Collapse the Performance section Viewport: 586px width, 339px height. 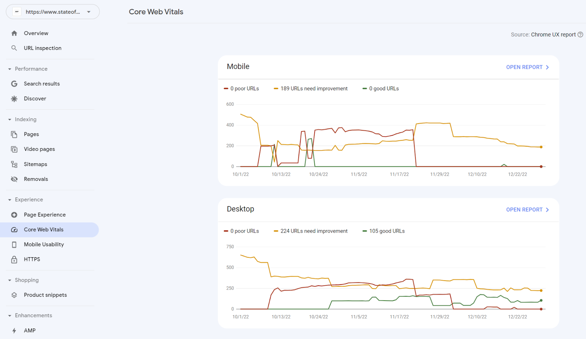(10, 69)
